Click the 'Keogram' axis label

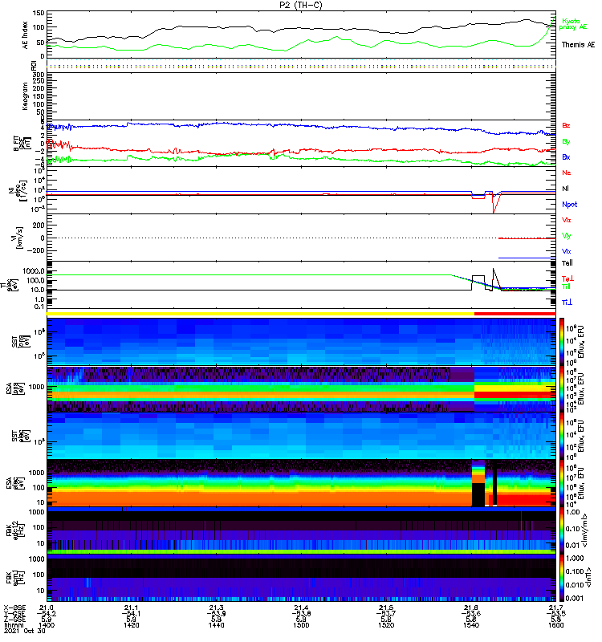coord(26,96)
